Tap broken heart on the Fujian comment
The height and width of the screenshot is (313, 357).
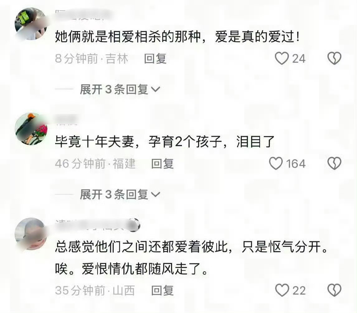pyautogui.click(x=334, y=163)
